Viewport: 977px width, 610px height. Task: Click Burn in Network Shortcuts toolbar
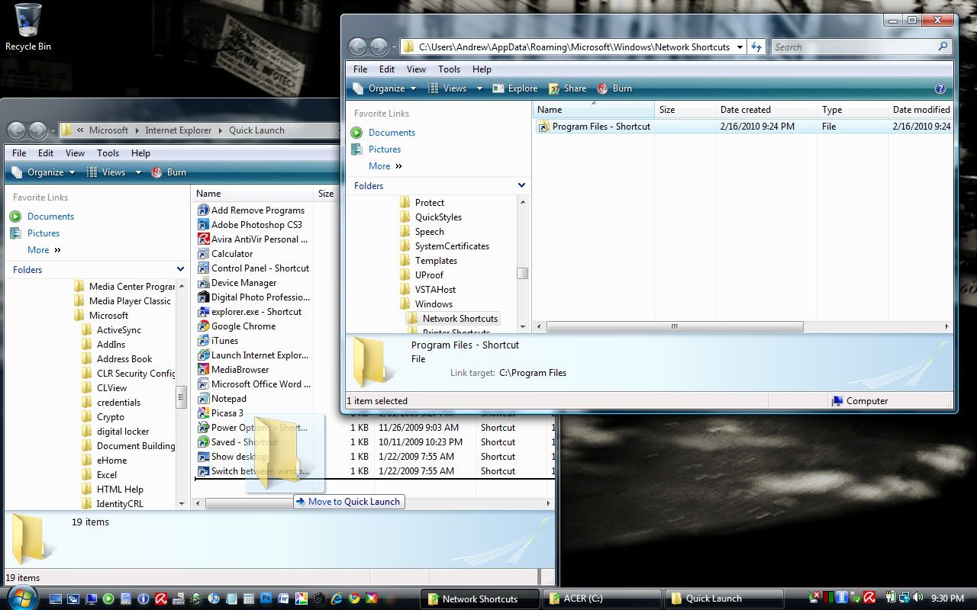(x=614, y=88)
